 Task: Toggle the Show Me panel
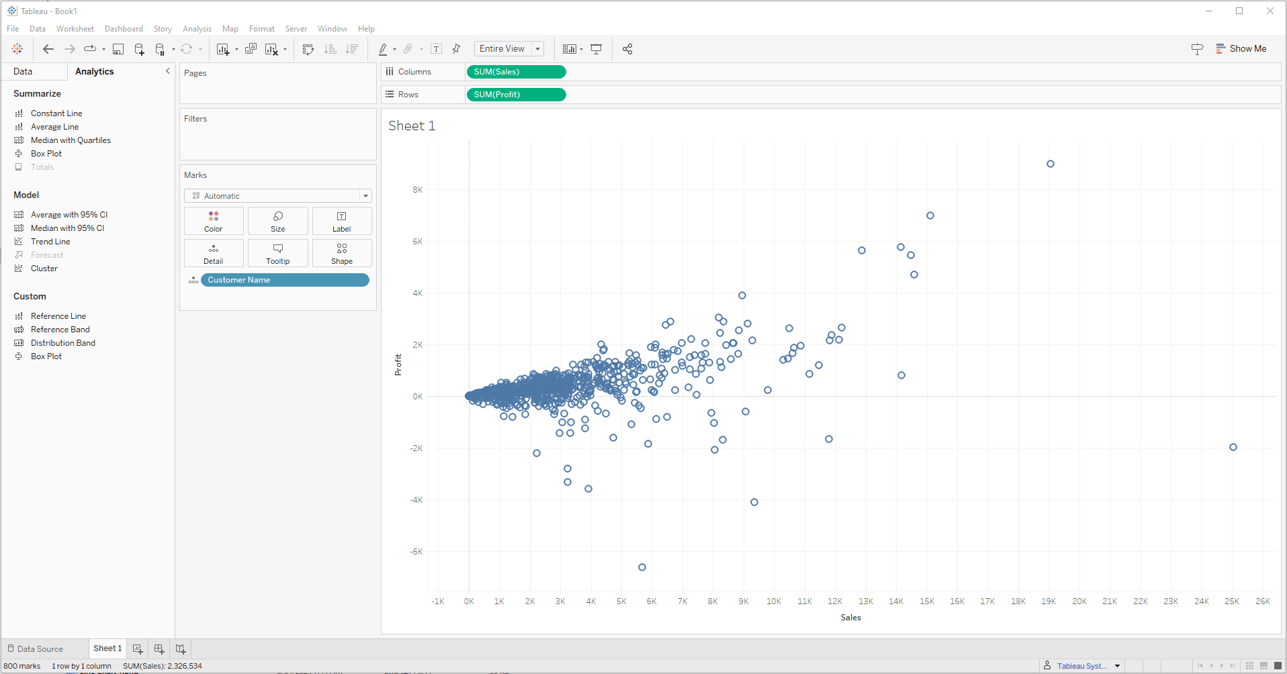(1241, 49)
